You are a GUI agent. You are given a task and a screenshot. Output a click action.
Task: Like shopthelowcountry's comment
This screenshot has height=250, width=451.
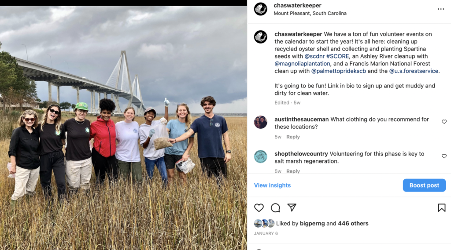[444, 156]
